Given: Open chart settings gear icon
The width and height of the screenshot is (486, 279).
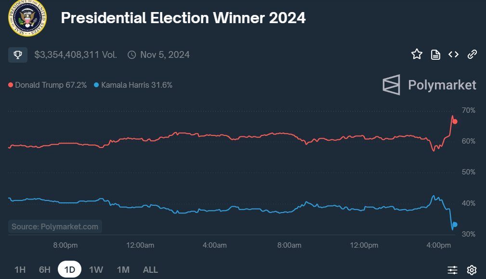Looking at the screenshot, I should point(472,270).
